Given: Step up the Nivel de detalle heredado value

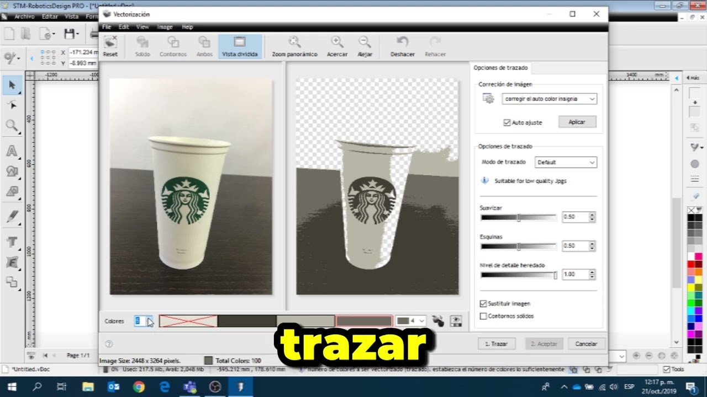Looking at the screenshot, I should click(592, 272).
